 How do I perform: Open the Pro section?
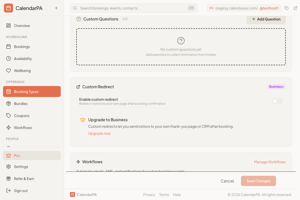click(x=17, y=155)
